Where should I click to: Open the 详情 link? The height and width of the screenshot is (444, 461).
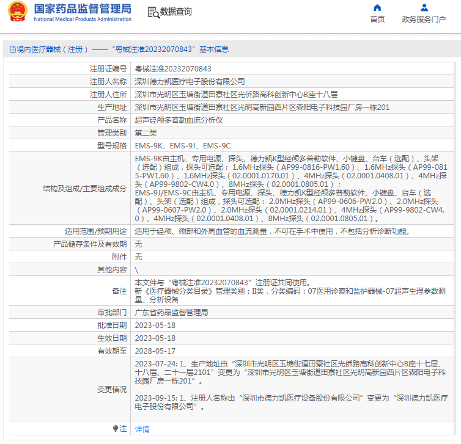142,429
